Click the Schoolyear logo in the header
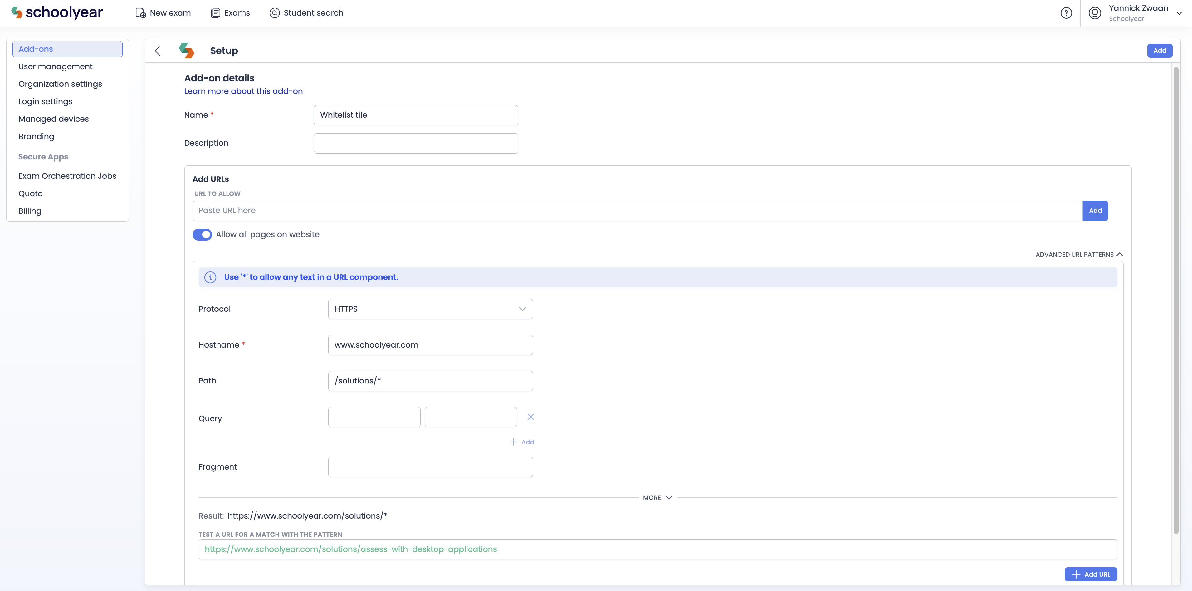Viewport: 1192px width, 591px height. [x=56, y=12]
